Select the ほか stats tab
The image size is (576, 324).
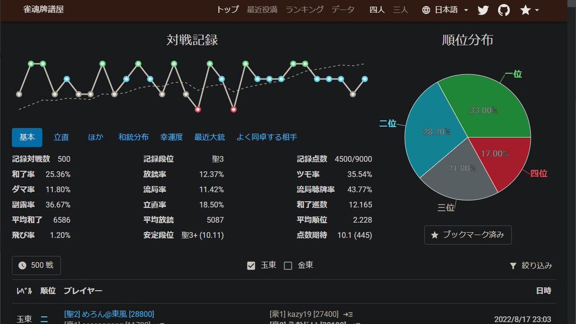click(x=96, y=137)
